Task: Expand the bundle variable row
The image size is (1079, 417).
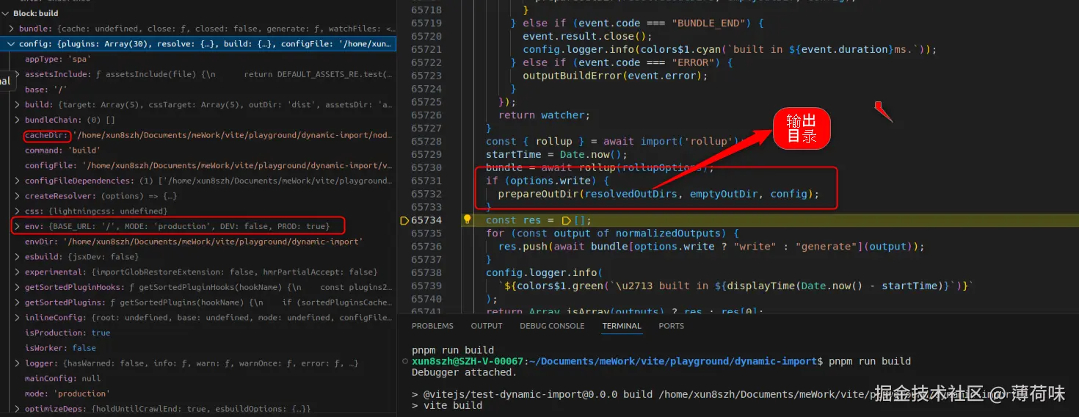Action: (x=12, y=29)
